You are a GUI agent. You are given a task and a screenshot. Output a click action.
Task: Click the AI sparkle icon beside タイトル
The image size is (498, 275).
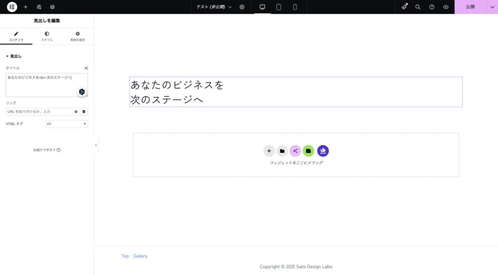click(x=86, y=68)
